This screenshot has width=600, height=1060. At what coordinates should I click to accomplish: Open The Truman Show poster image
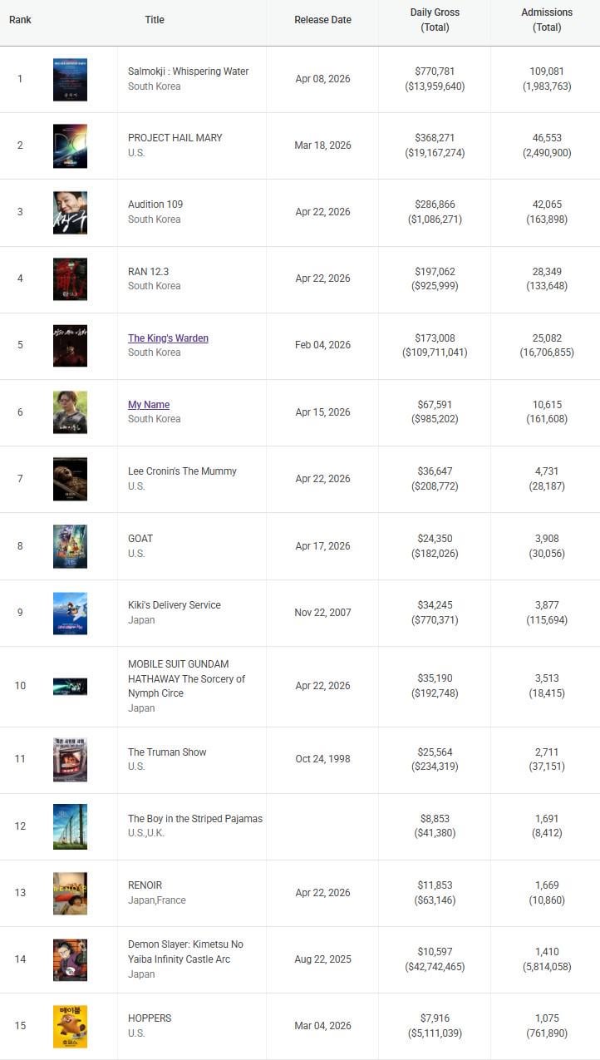(x=70, y=759)
